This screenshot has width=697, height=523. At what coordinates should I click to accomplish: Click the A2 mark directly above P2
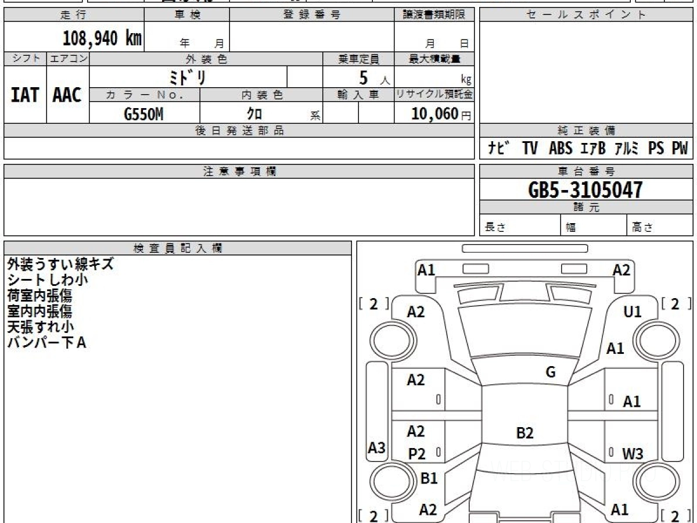click(416, 431)
